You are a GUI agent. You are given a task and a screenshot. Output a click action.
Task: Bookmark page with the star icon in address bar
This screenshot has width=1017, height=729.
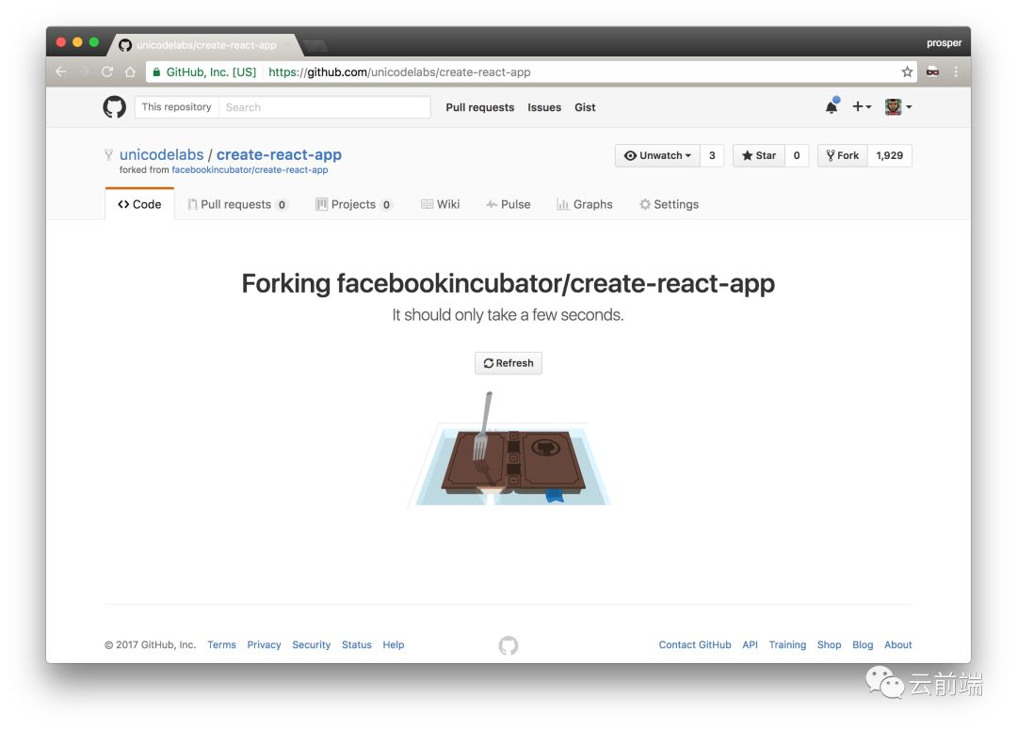point(907,71)
